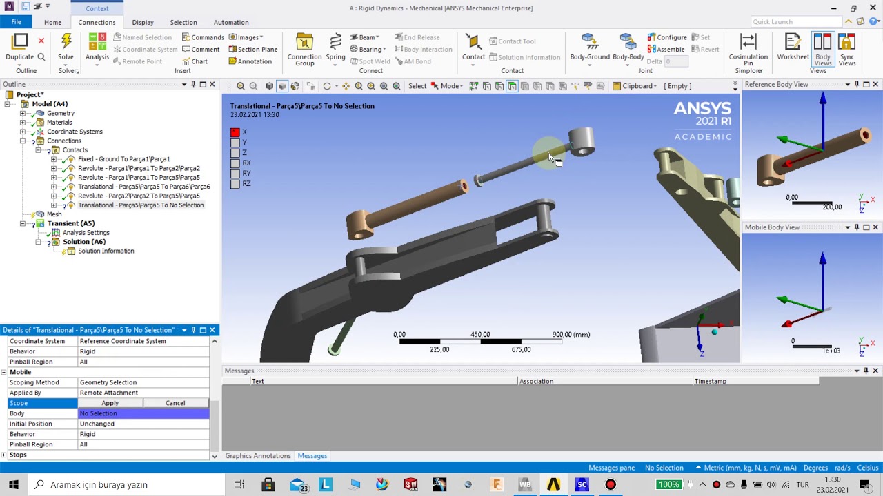
Task: Collapse the Mobile section in Details
Action: (x=4, y=372)
